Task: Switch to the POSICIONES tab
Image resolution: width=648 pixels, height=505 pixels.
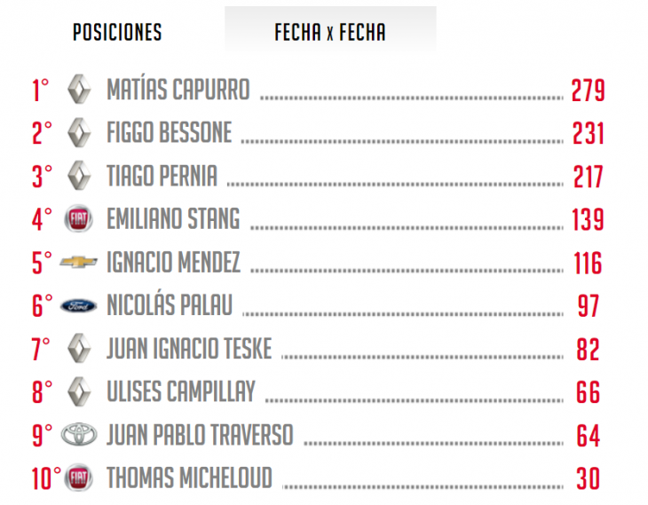Action: point(117,32)
